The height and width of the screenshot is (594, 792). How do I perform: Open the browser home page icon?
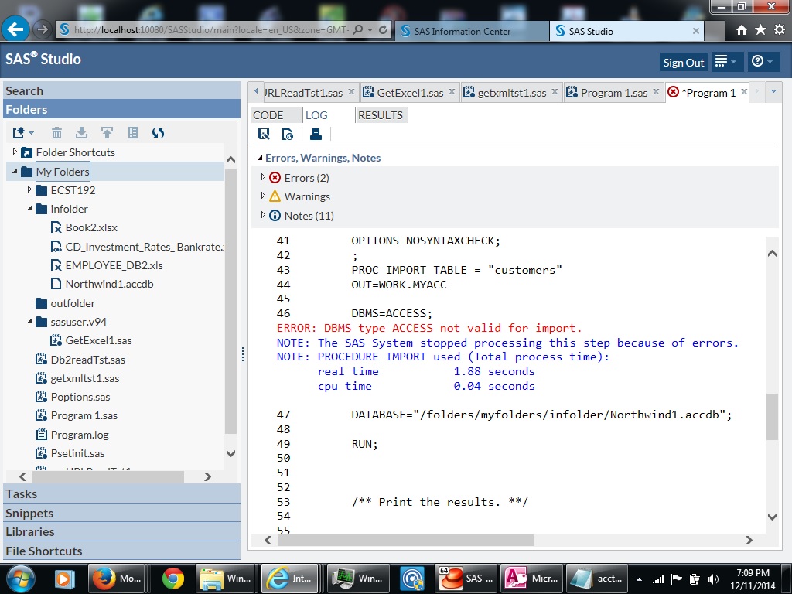[x=742, y=30]
